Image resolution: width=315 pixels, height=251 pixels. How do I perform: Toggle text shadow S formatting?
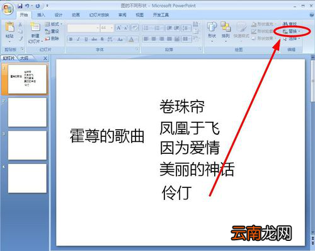[102, 39]
